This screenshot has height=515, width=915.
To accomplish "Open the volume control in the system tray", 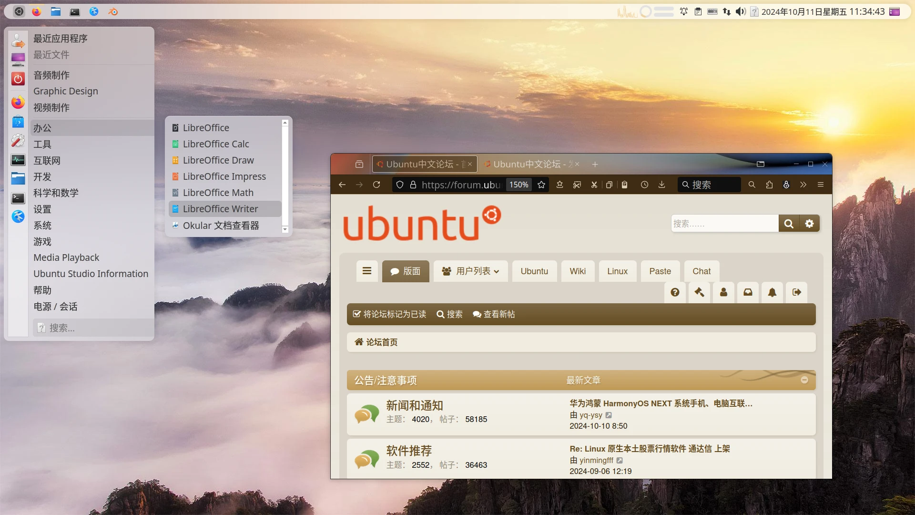I will 740,11.
